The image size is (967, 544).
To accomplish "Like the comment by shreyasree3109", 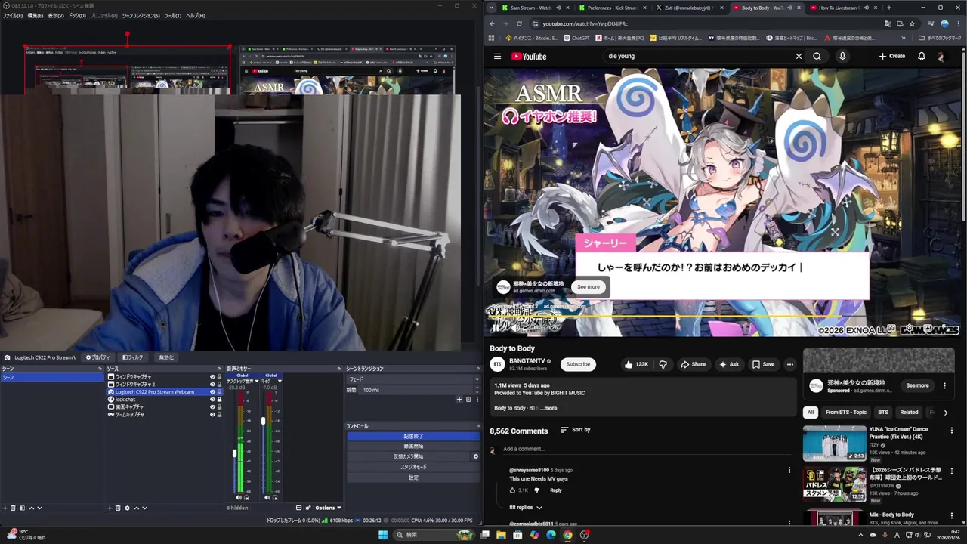I will pyautogui.click(x=512, y=490).
